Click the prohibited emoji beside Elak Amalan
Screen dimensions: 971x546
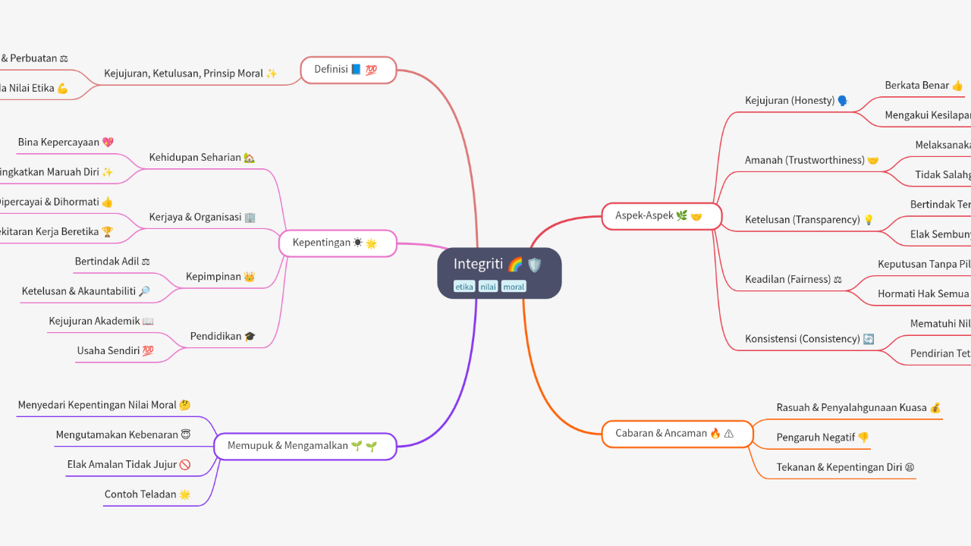[185, 465]
